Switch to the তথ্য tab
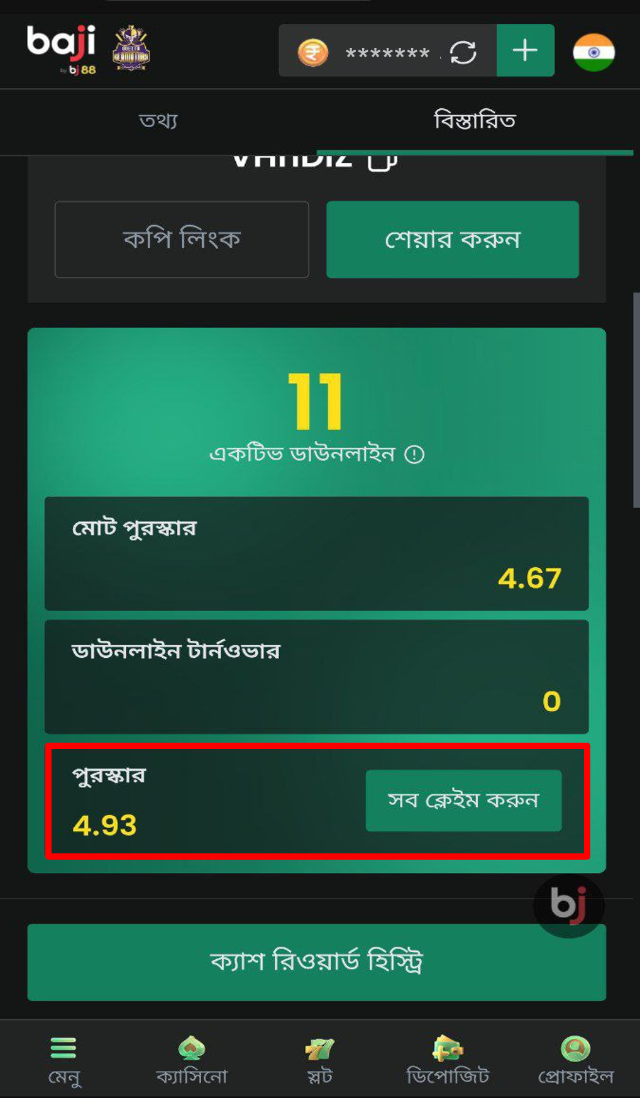The height and width of the screenshot is (1098, 640). (x=158, y=121)
